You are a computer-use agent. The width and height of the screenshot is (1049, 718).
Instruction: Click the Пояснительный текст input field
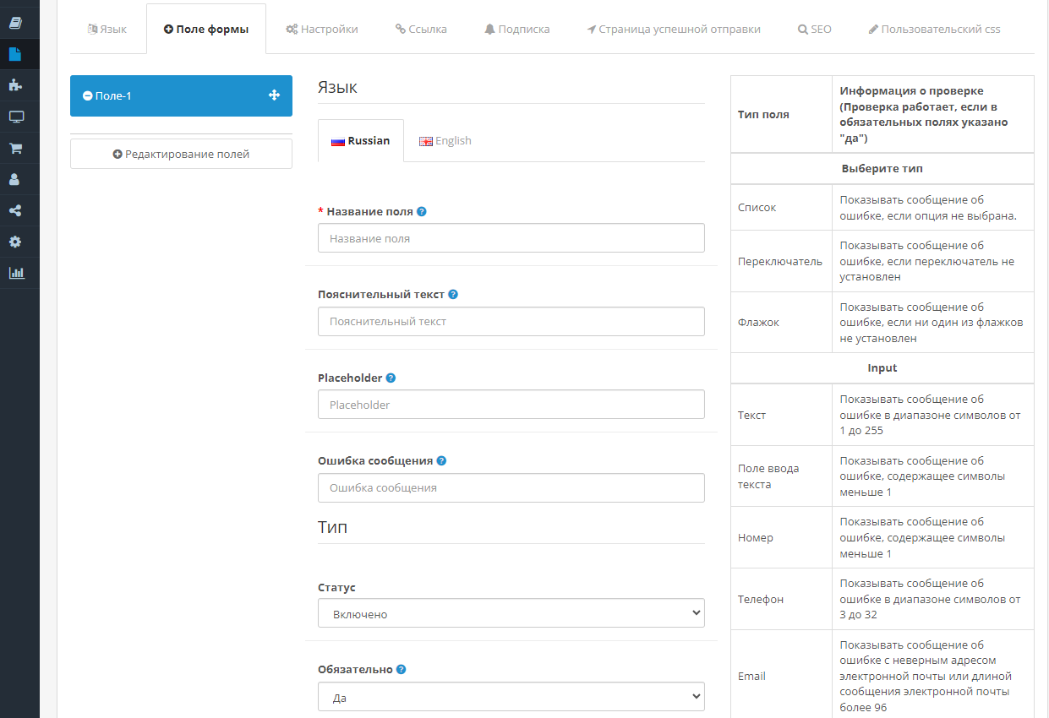pyautogui.click(x=511, y=322)
